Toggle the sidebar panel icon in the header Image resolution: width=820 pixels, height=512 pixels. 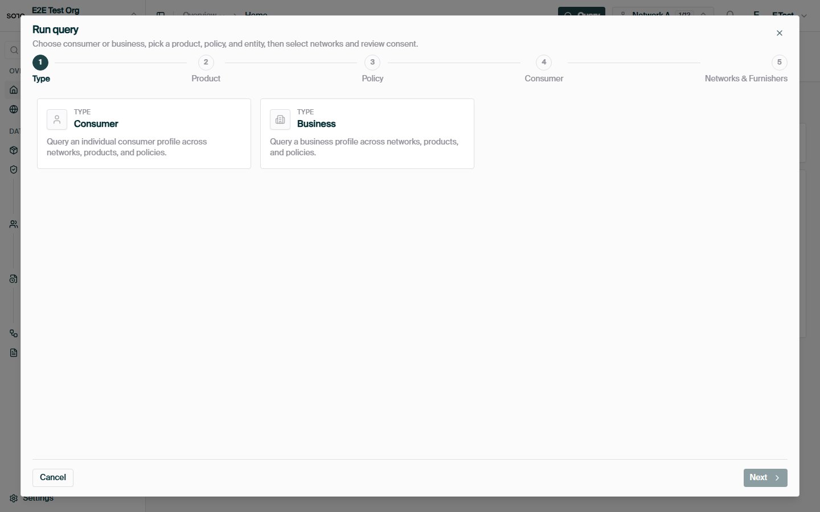(x=161, y=14)
